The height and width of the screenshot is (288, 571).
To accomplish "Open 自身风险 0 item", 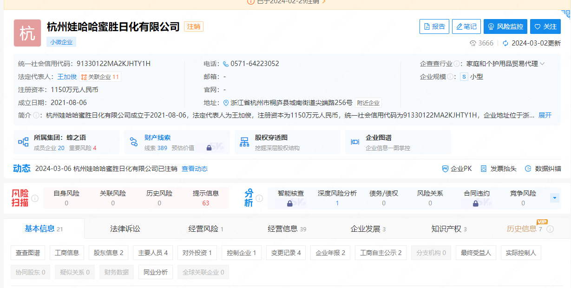I will pyautogui.click(x=66, y=198).
